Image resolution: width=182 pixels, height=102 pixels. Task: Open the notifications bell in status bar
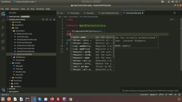click(179, 94)
